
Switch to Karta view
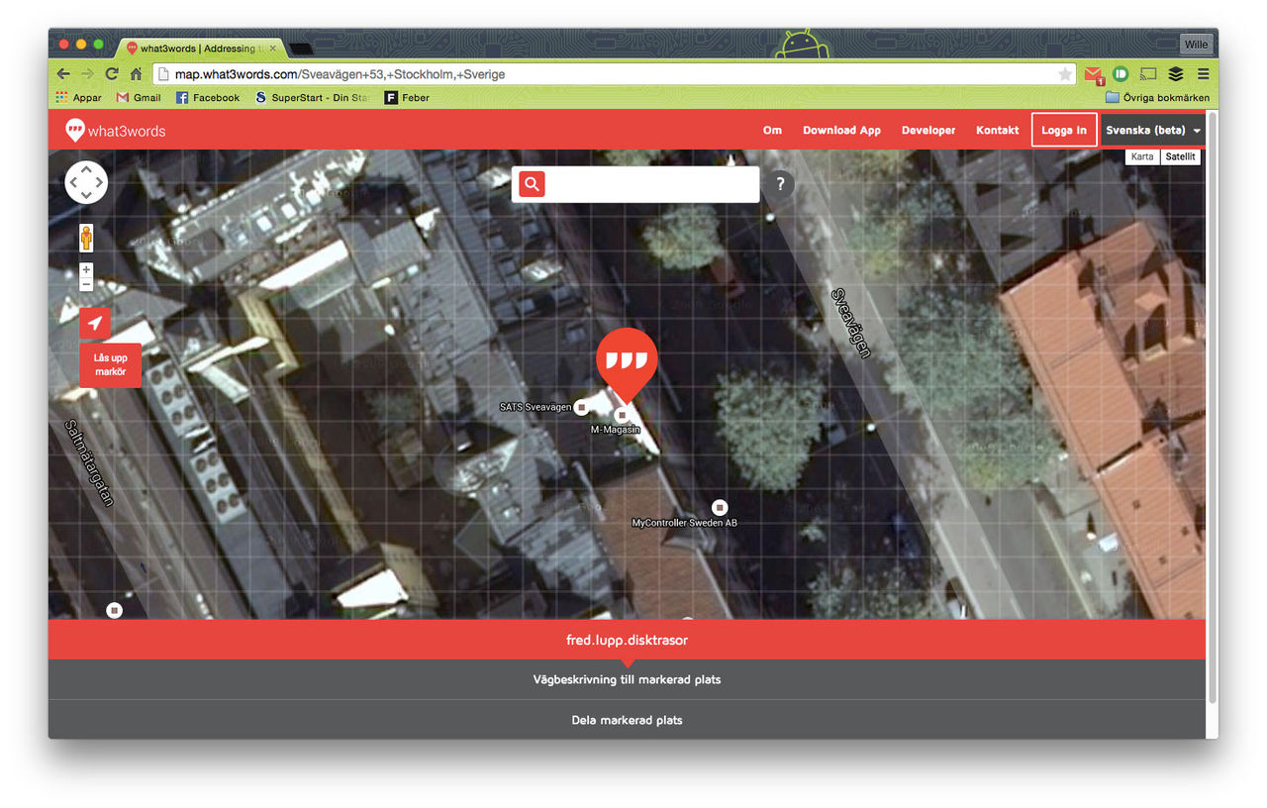coord(1141,156)
